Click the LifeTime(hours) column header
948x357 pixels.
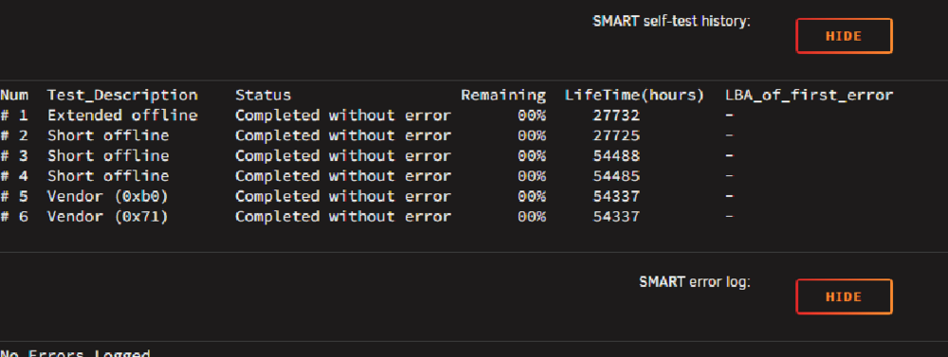pos(635,95)
